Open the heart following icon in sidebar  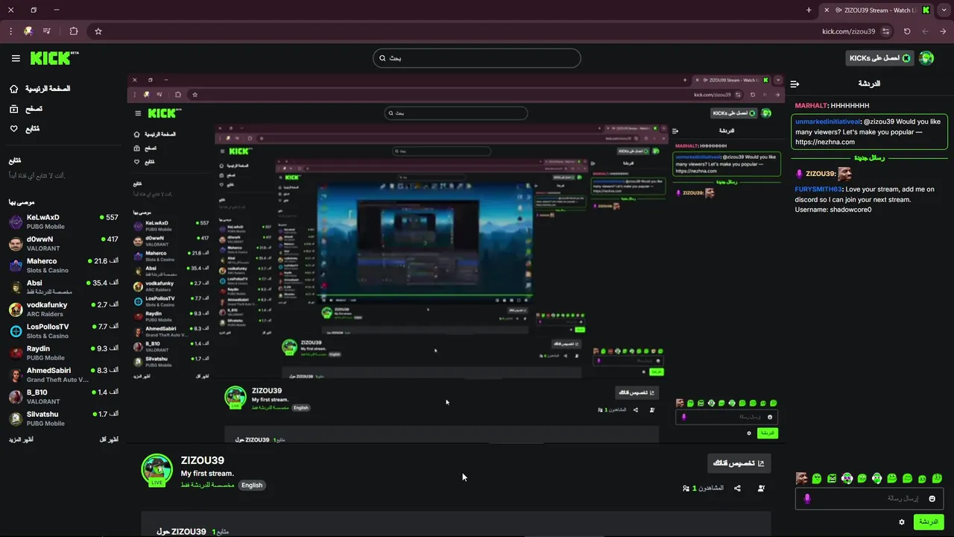(14, 129)
